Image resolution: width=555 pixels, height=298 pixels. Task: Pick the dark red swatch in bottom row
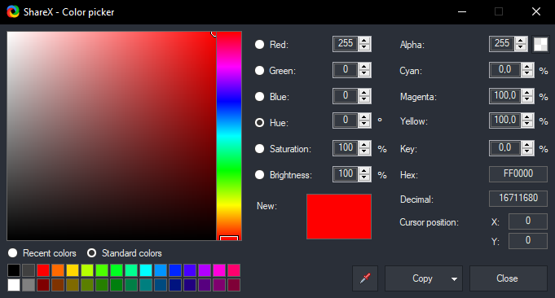[x=43, y=285]
